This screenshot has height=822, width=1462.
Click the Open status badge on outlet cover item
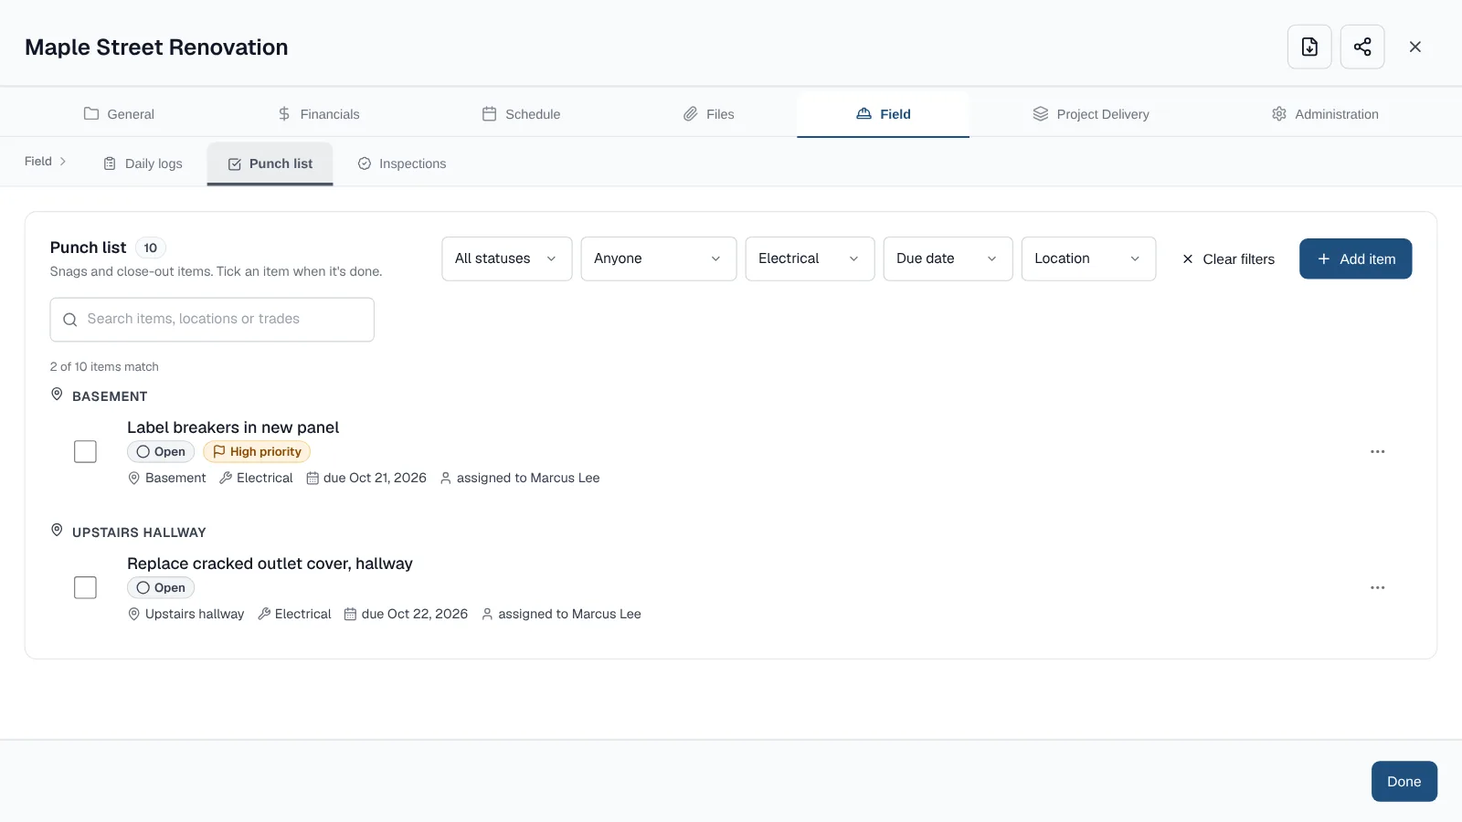pyautogui.click(x=161, y=588)
